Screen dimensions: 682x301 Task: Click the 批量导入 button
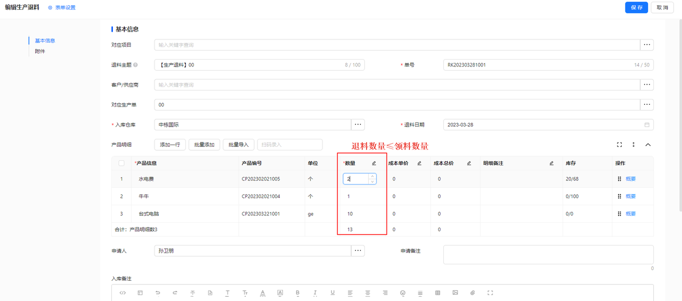coord(238,145)
